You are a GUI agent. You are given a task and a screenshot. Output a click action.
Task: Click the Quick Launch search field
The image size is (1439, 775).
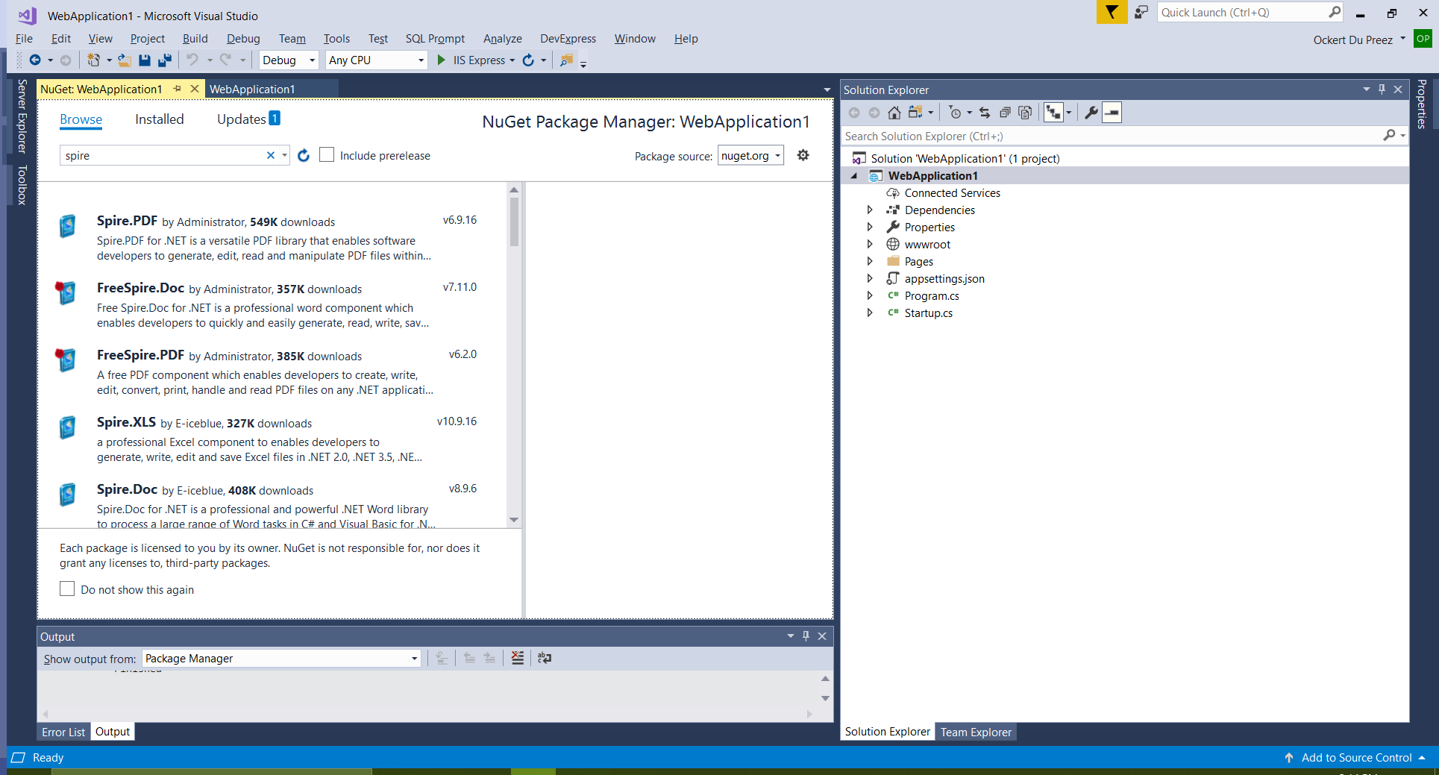point(1250,12)
